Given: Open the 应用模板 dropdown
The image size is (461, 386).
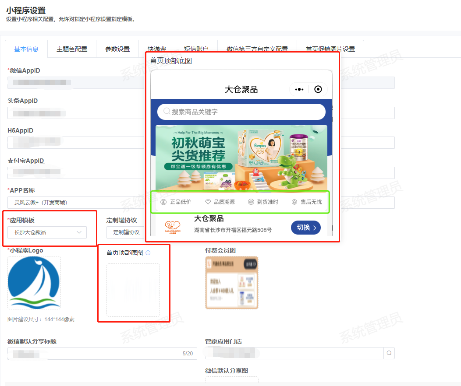Looking at the screenshot, I should tap(47, 232).
